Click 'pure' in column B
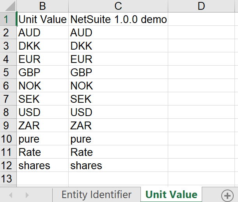 coord(43,139)
